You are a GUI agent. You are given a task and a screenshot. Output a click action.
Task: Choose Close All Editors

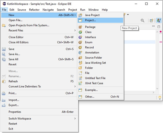click(39, 42)
